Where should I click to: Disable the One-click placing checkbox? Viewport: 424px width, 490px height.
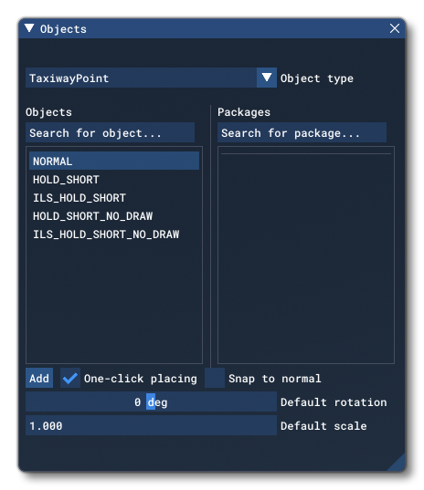tap(70, 378)
